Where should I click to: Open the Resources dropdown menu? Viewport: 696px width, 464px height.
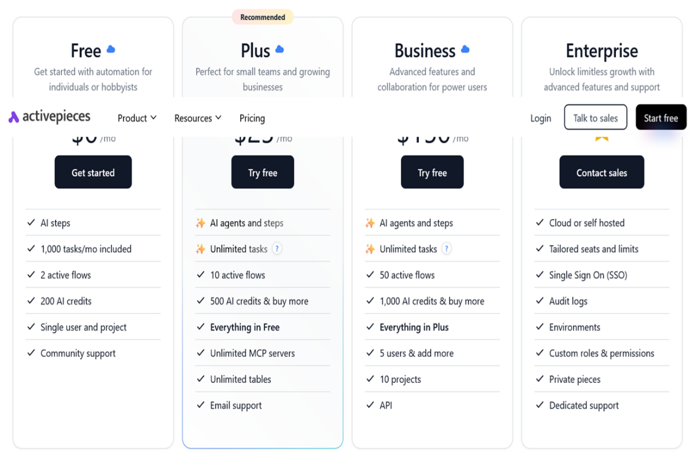198,118
